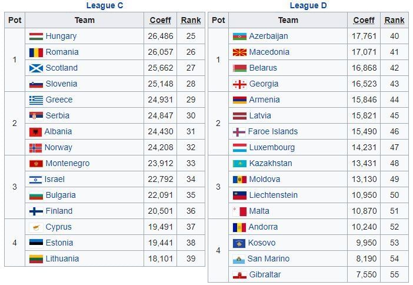Image resolution: width=413 pixels, height=285 pixels.
Task: Click the League C Coeff header
Action: click(x=160, y=20)
